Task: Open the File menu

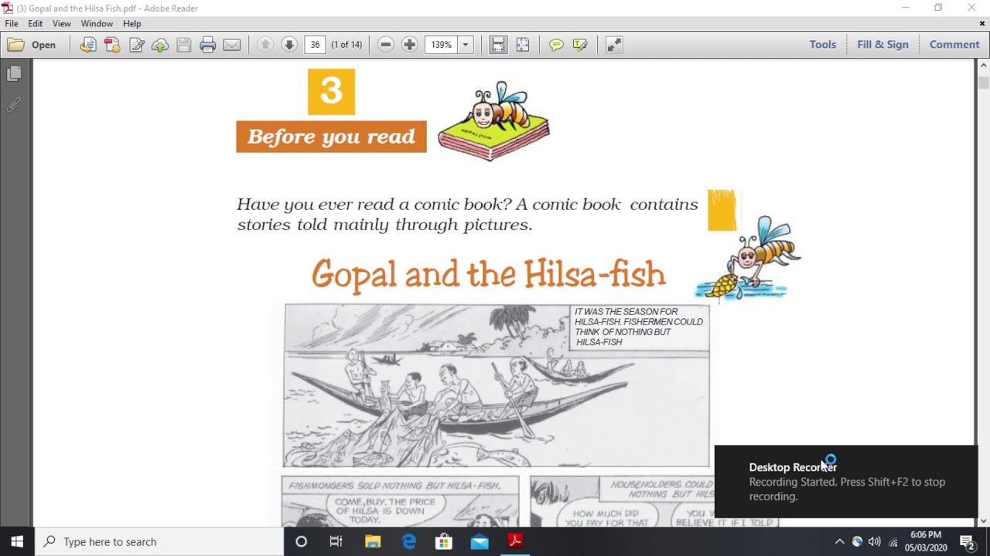Action: point(12,24)
